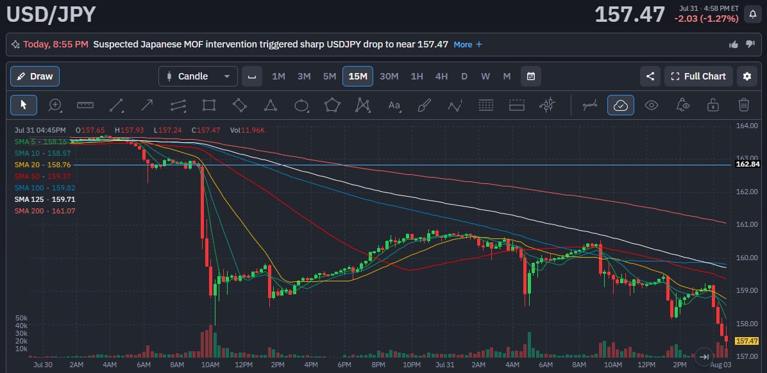
Task: Switch to the 30M timeframe
Action: (x=389, y=76)
